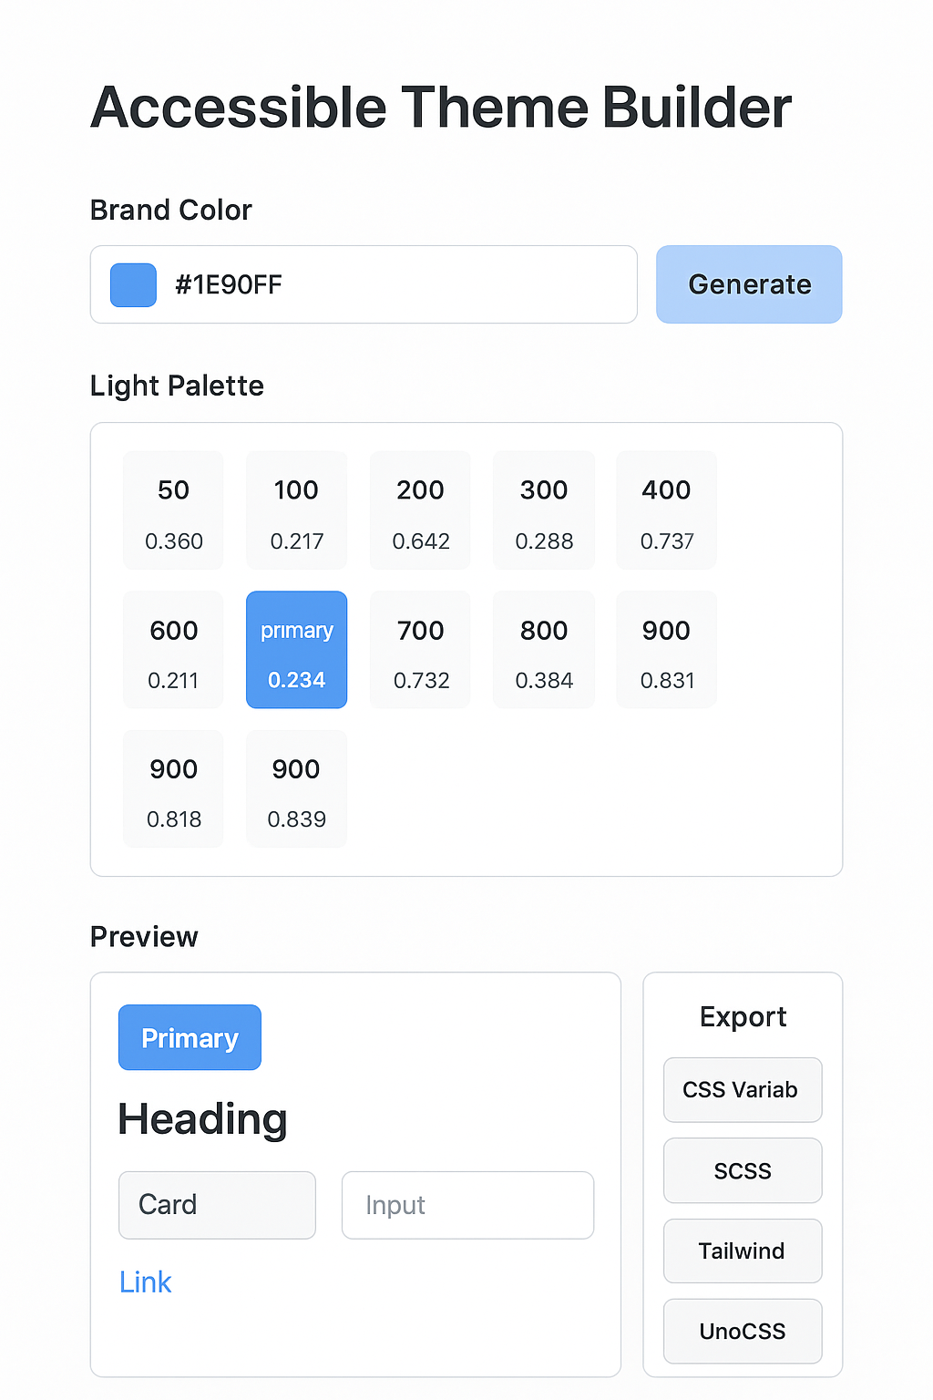Select the blue primary palette swatch
The width and height of the screenshot is (933, 1400).
[x=296, y=650]
